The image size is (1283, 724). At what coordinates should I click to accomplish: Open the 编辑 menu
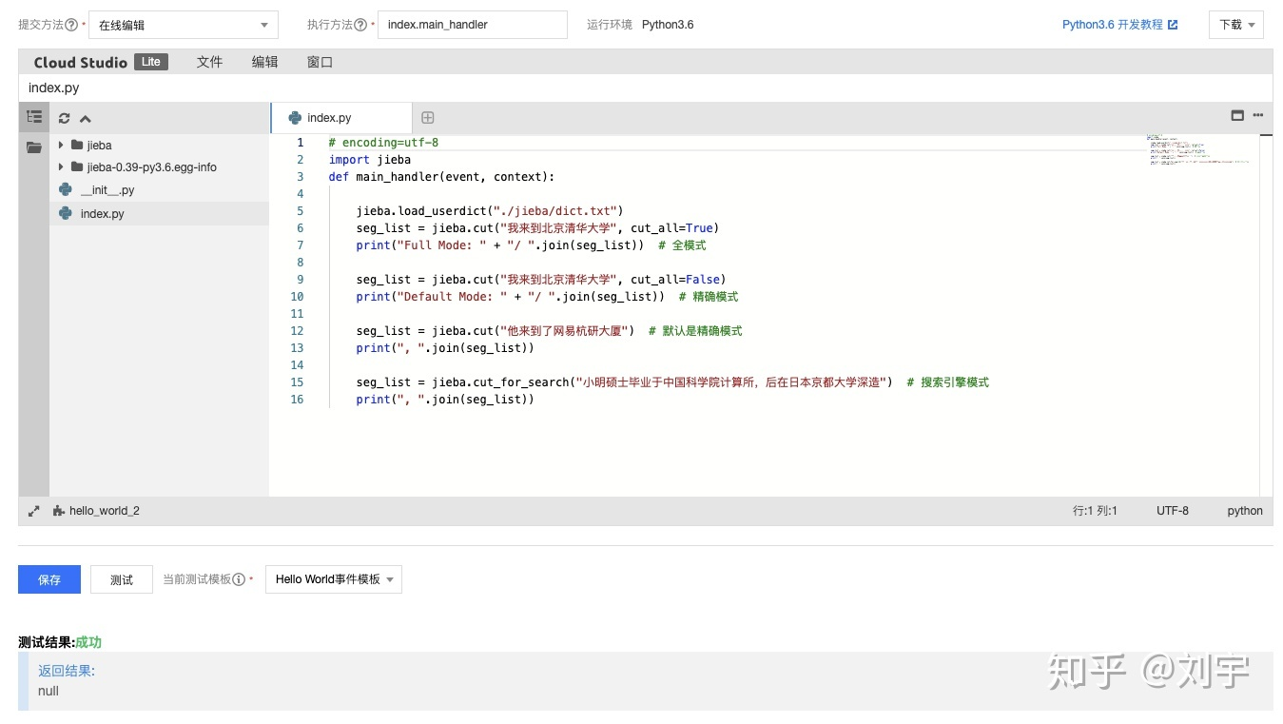click(265, 62)
